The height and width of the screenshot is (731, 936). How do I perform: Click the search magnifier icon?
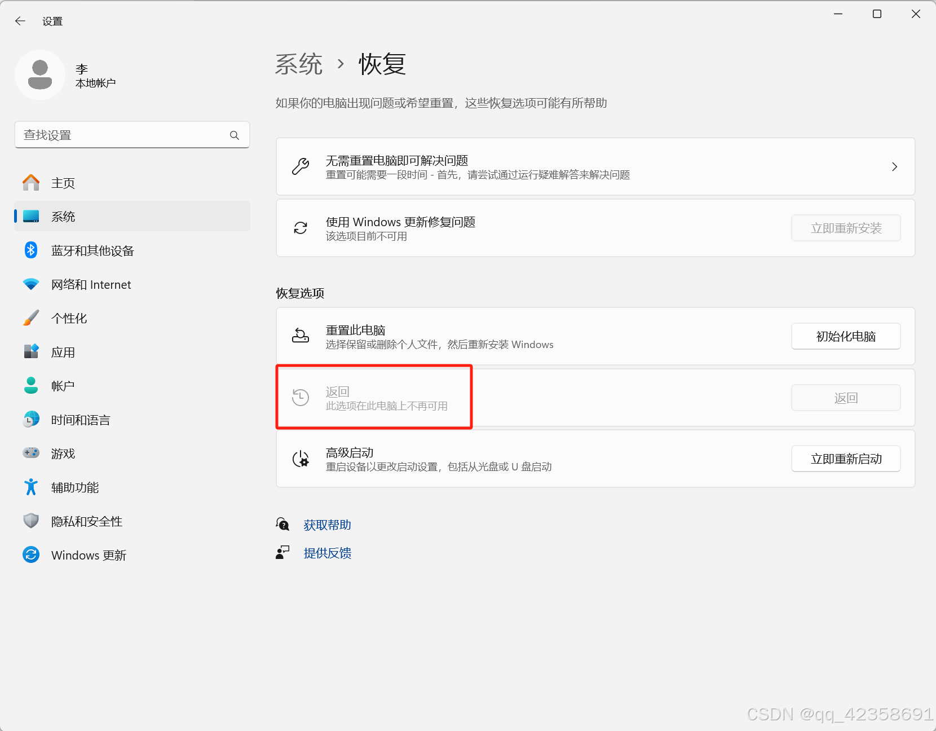pos(235,135)
